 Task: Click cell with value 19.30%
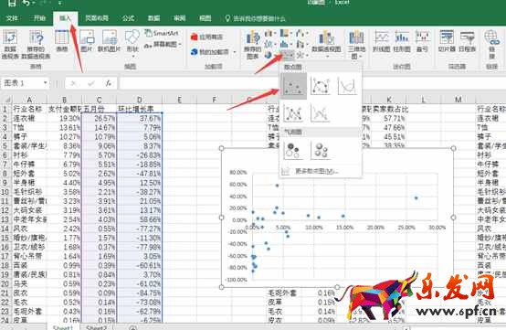pyautogui.click(x=64, y=119)
